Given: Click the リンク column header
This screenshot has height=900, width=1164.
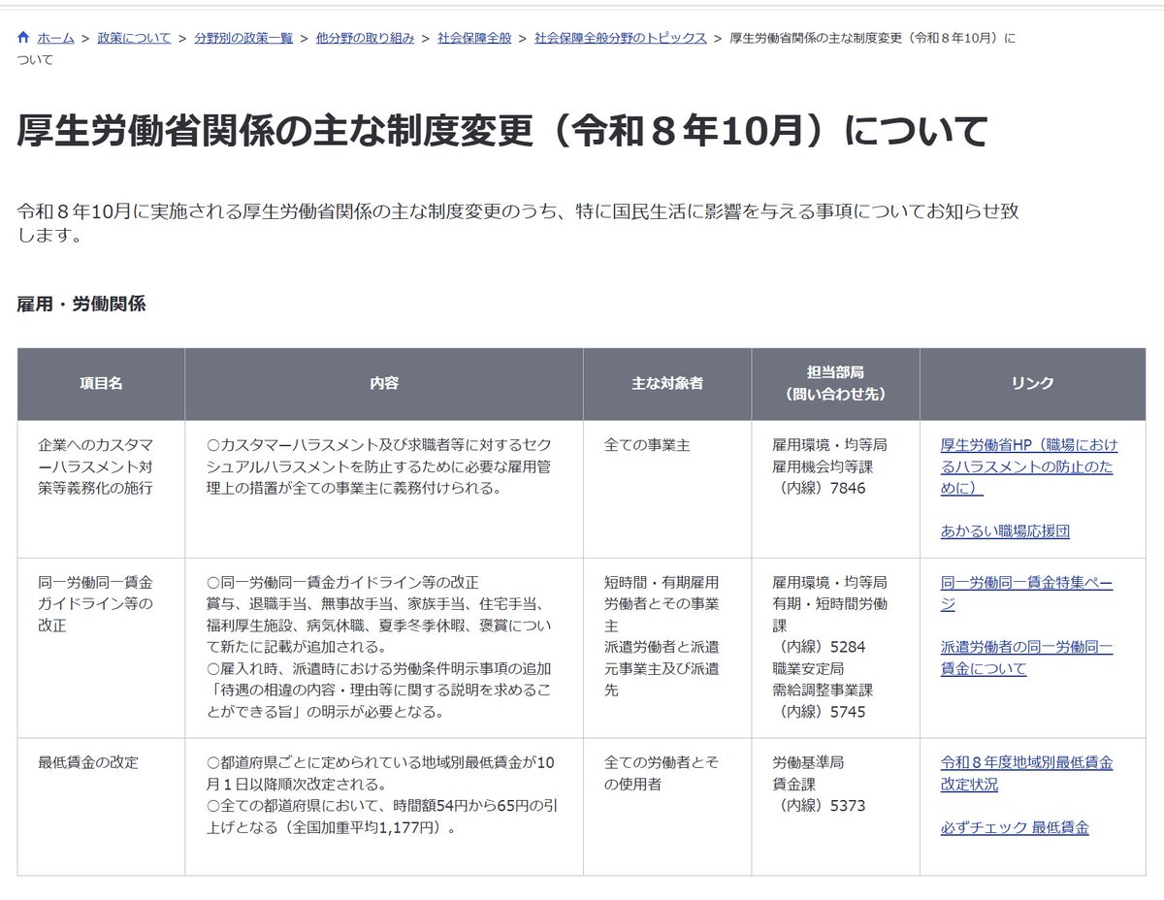Looking at the screenshot, I should [x=1032, y=384].
